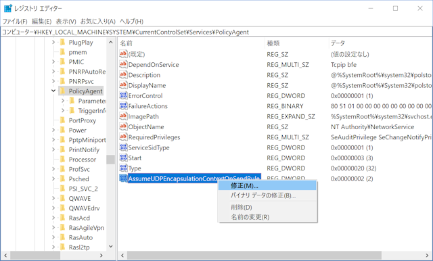Click the folder icon of Processor

[x=63, y=159]
